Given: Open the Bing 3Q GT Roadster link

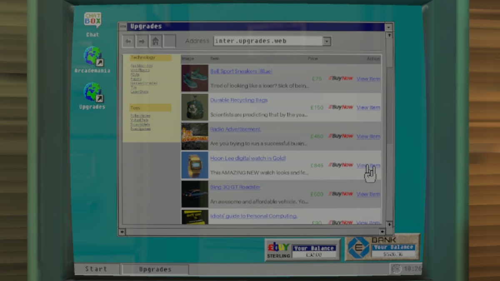Looking at the screenshot, I should click(235, 187).
